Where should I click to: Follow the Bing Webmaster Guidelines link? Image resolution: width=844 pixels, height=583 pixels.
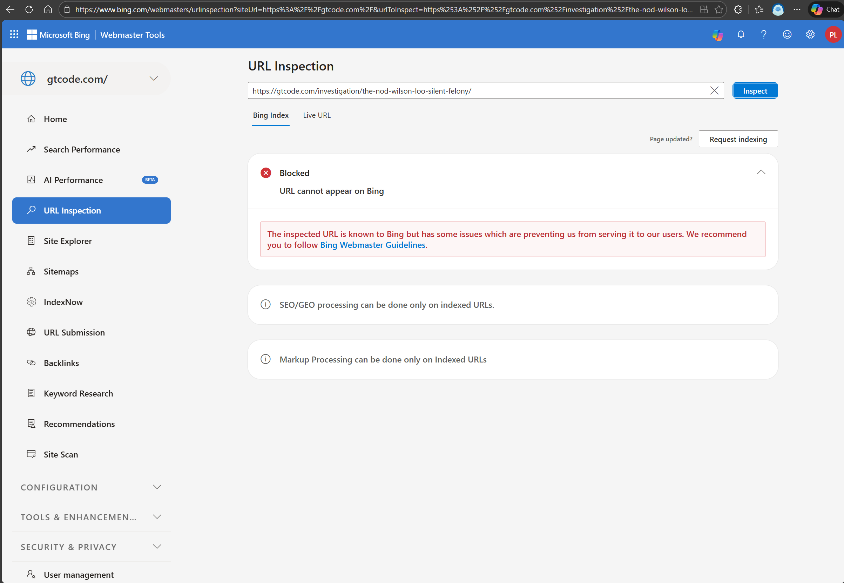click(372, 245)
